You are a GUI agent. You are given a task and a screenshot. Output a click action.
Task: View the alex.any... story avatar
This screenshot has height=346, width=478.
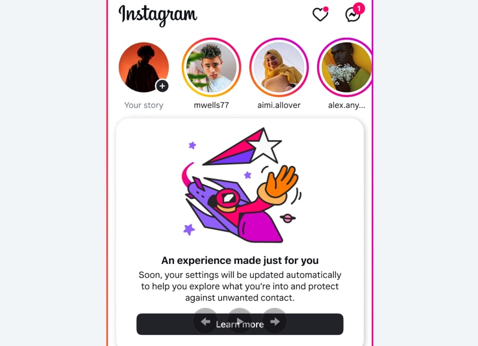click(x=345, y=67)
